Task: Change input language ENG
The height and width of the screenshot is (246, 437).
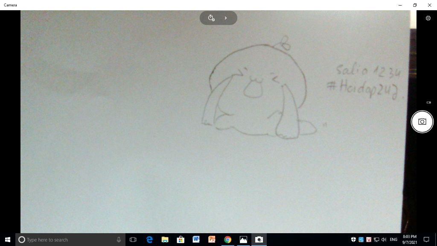Action: tap(393, 240)
